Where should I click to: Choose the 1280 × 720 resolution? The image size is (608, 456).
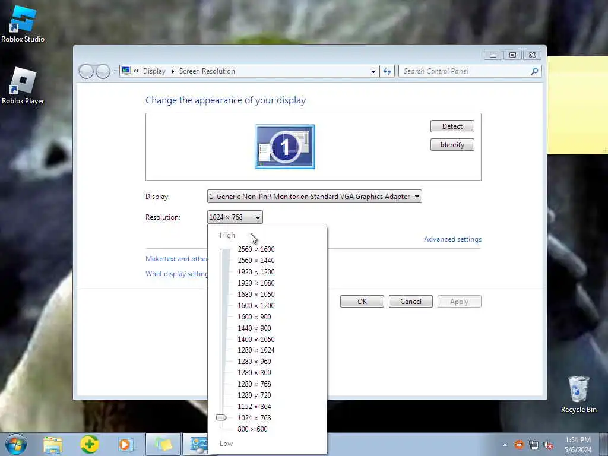coord(254,395)
